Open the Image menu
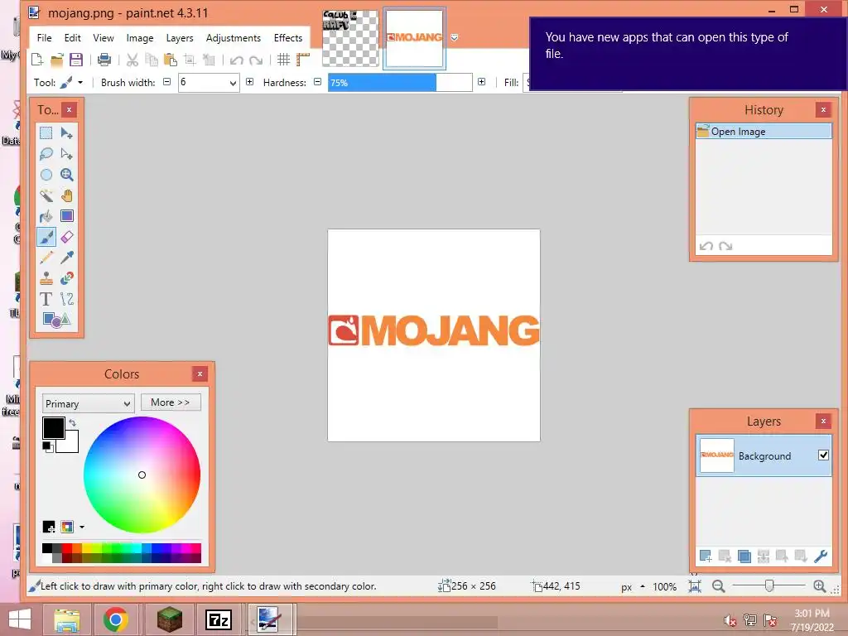This screenshot has width=848, height=636. tap(140, 38)
